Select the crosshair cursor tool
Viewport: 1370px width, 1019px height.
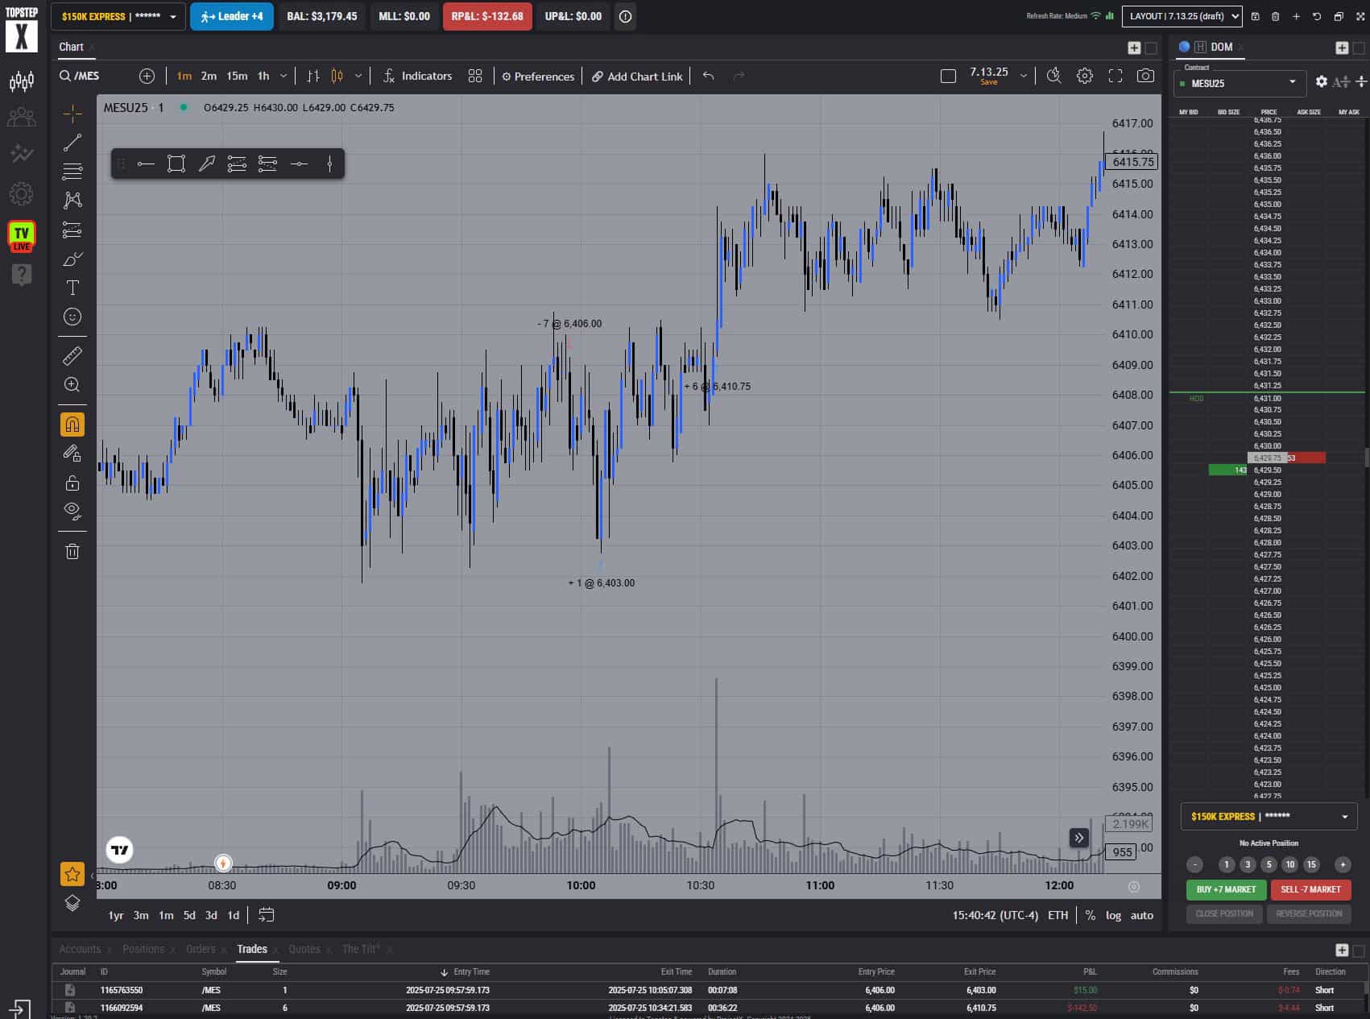point(72,114)
